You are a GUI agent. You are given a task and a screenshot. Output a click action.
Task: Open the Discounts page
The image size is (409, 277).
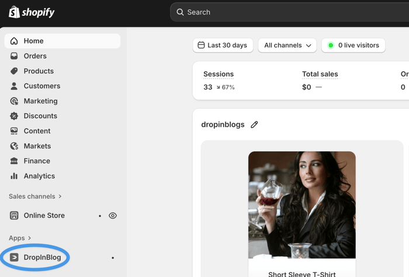pyautogui.click(x=40, y=116)
